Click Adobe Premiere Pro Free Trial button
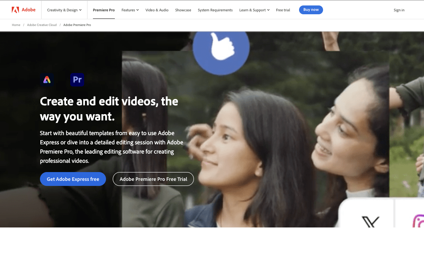Screen dimensions: 424x256 pos(153,179)
